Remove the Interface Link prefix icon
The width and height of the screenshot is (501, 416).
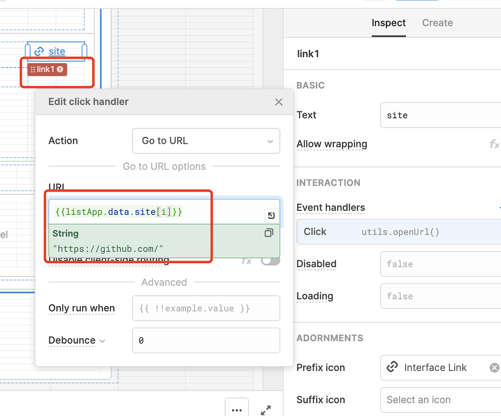(494, 368)
